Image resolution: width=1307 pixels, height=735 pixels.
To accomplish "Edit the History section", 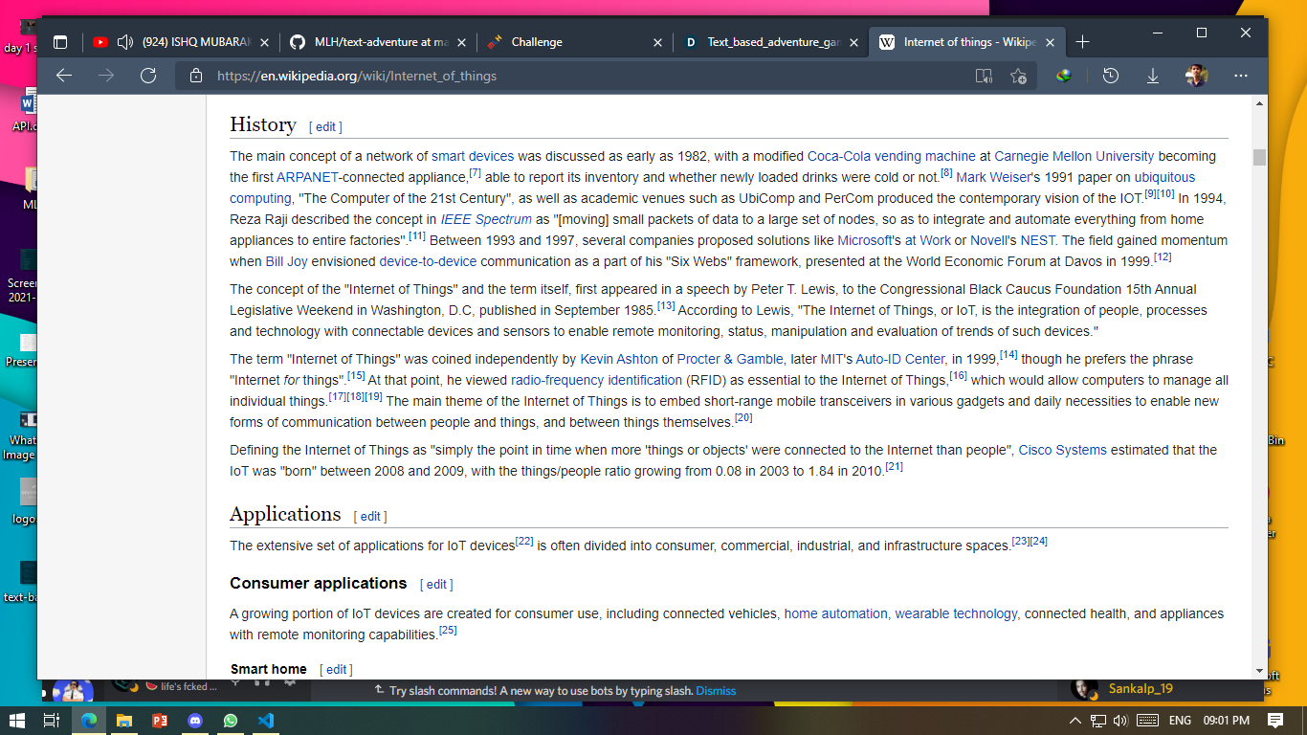I will tap(325, 127).
